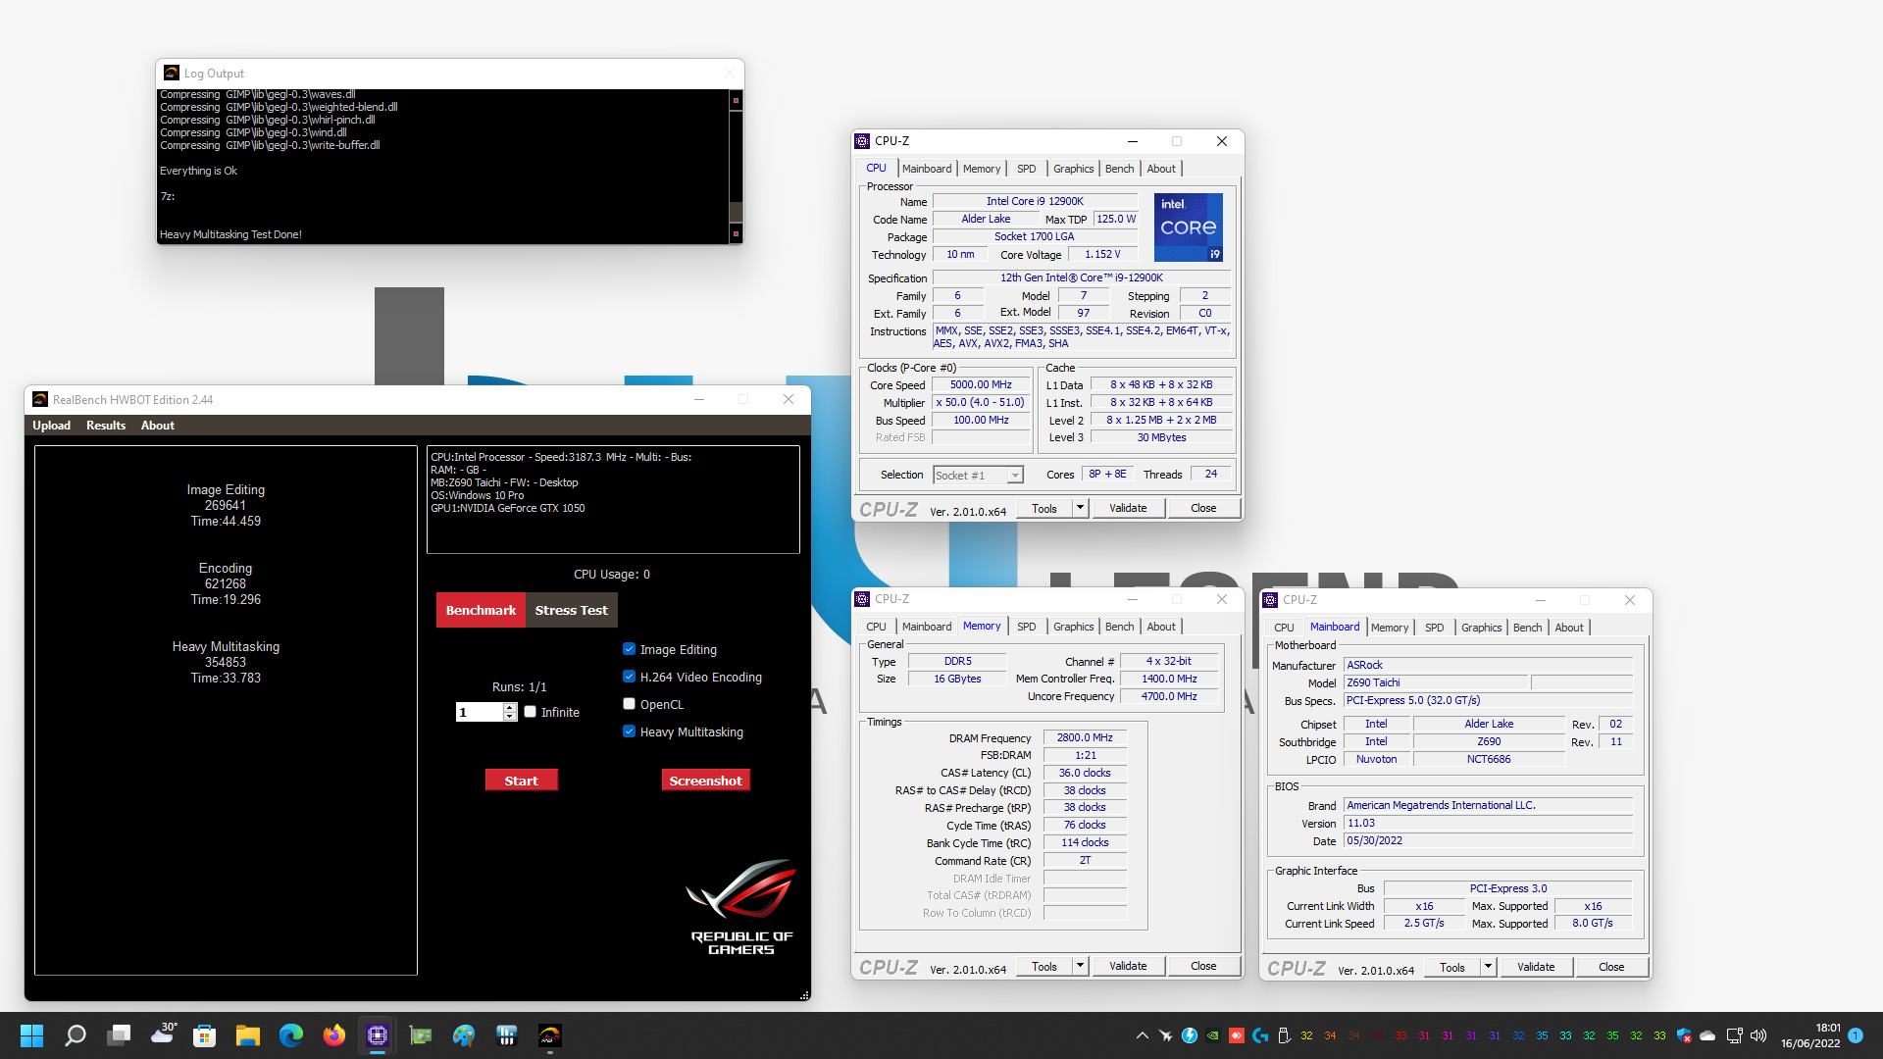Click the Runs number input field
Viewport: 1883px width, 1059px height.
480,713
